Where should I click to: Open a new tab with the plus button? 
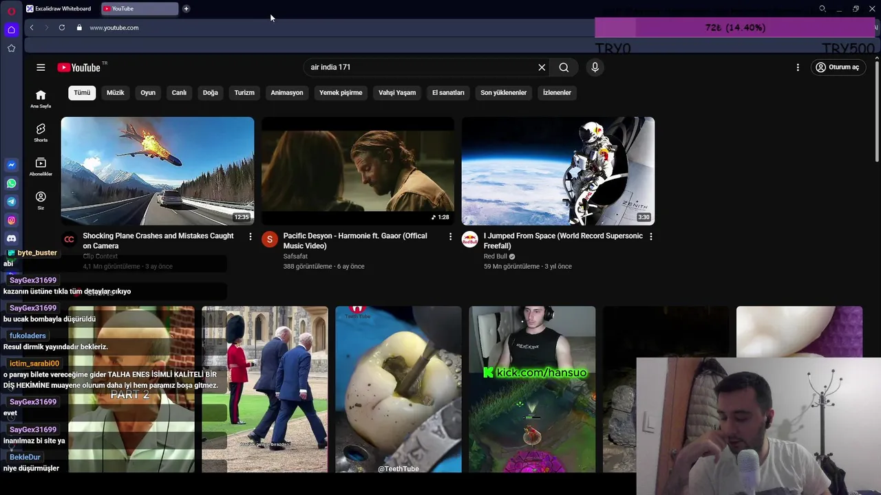(186, 9)
